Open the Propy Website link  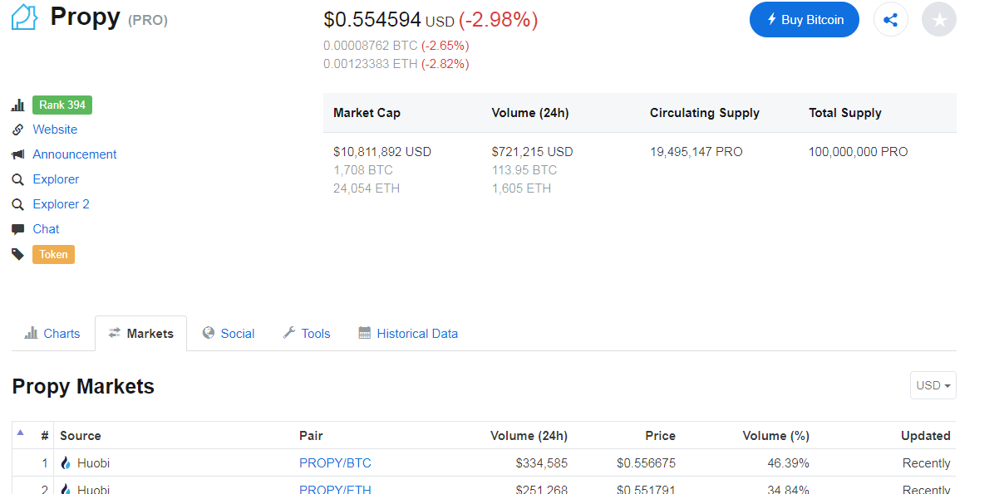click(x=55, y=130)
